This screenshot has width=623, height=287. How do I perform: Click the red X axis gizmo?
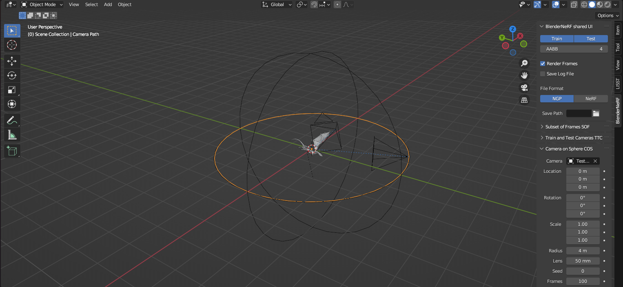(520, 36)
